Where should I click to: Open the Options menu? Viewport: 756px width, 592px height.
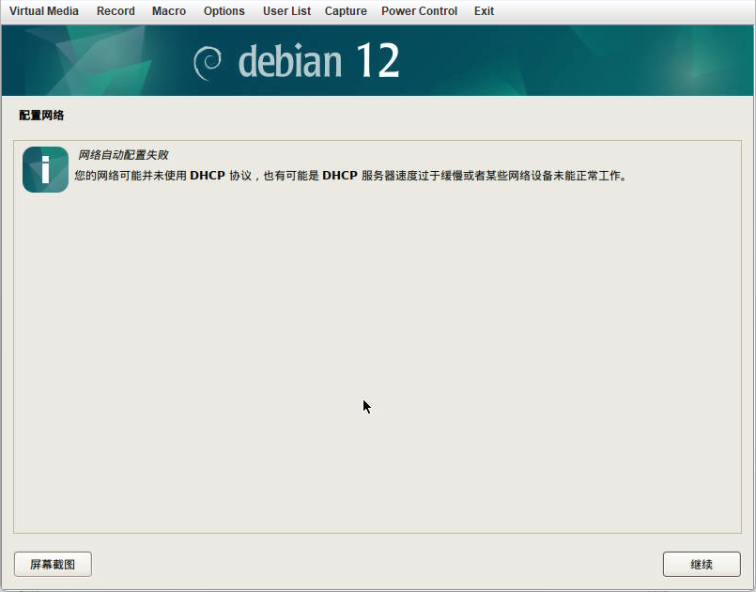tap(224, 11)
